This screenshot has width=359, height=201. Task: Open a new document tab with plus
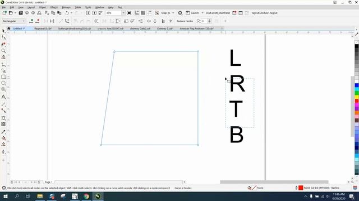(222, 28)
